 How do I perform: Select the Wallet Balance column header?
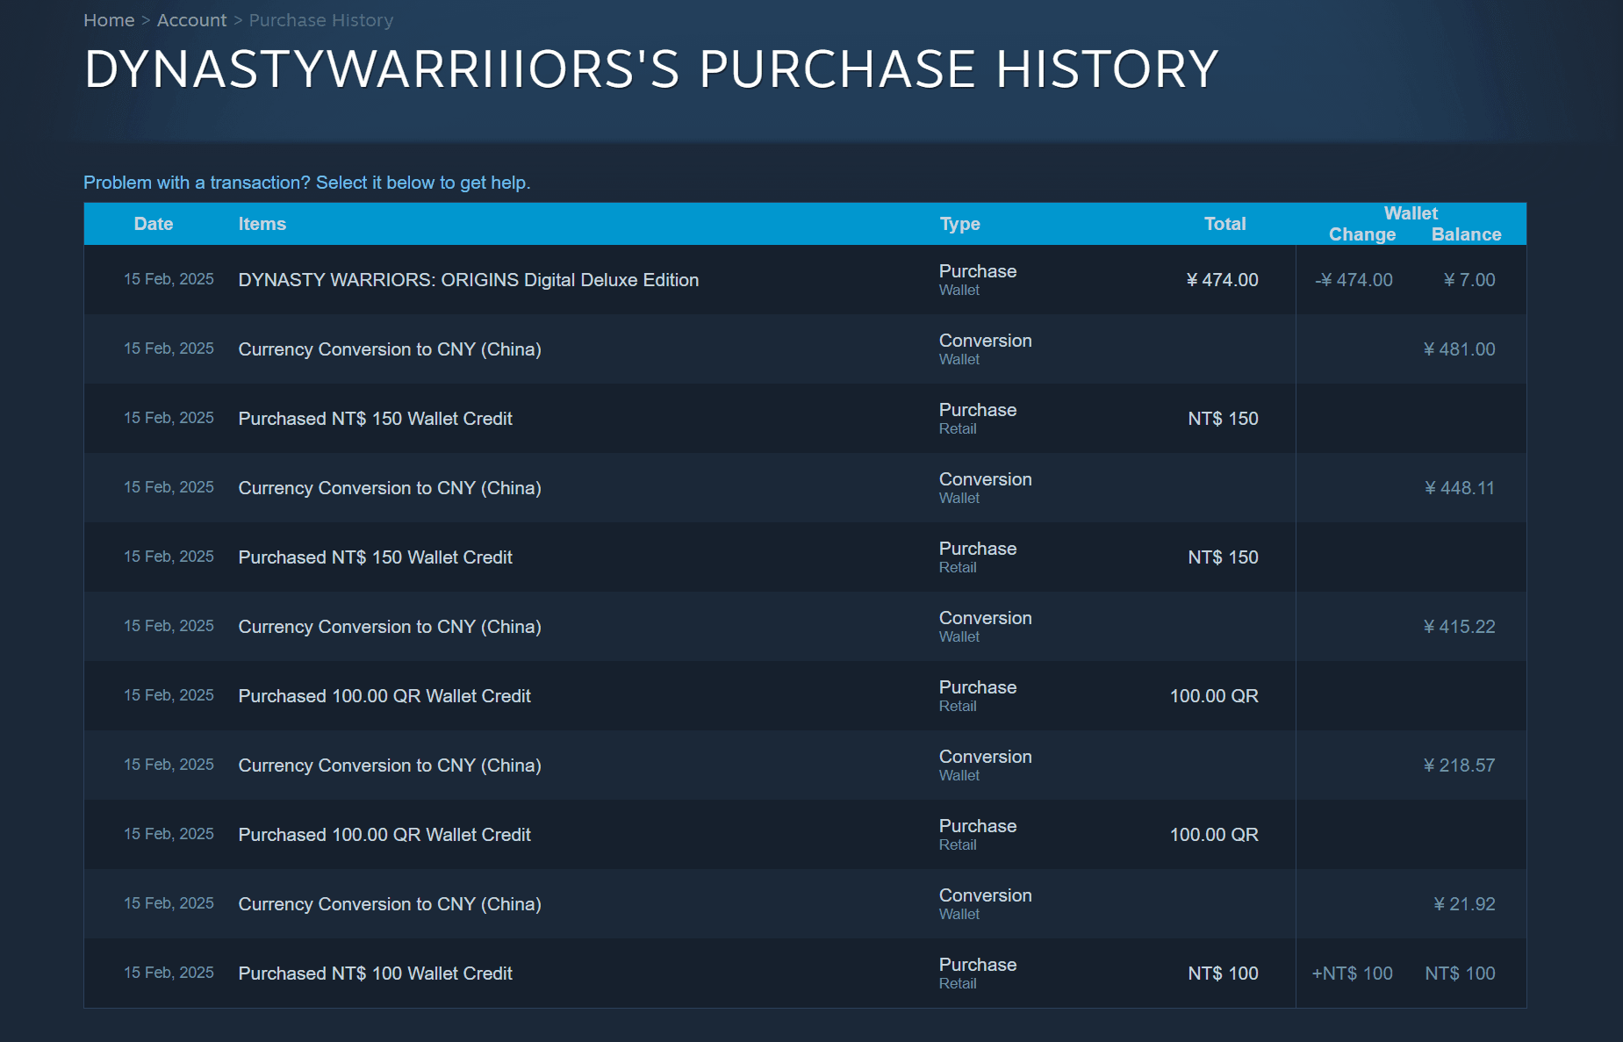click(1467, 234)
